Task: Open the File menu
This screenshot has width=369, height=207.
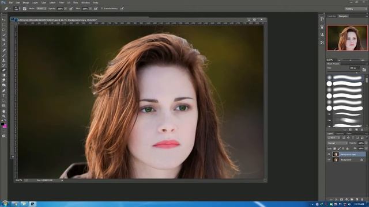Action: [10, 2]
